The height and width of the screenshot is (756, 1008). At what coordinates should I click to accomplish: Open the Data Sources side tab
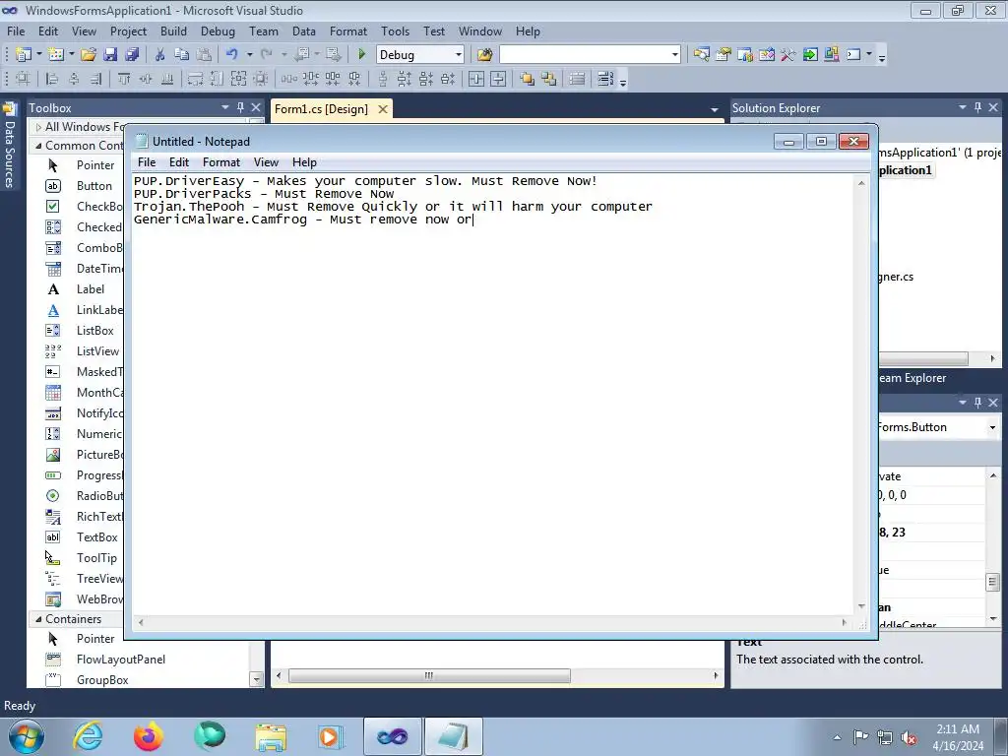10,147
